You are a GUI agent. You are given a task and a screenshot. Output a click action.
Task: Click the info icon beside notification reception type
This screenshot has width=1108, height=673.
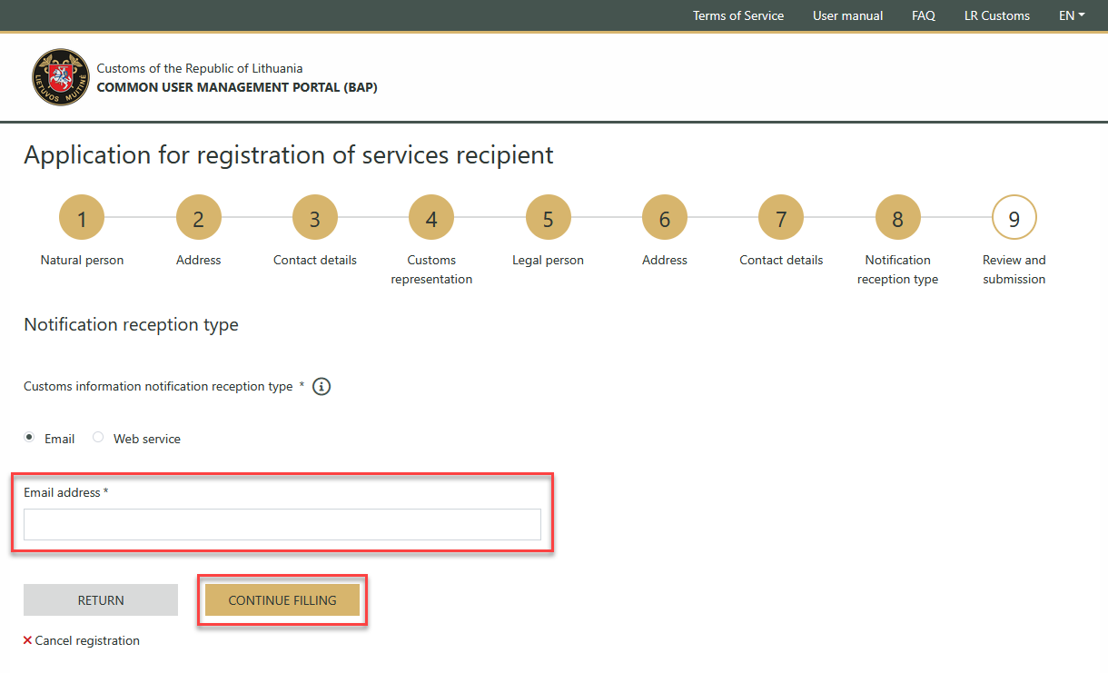[322, 387]
